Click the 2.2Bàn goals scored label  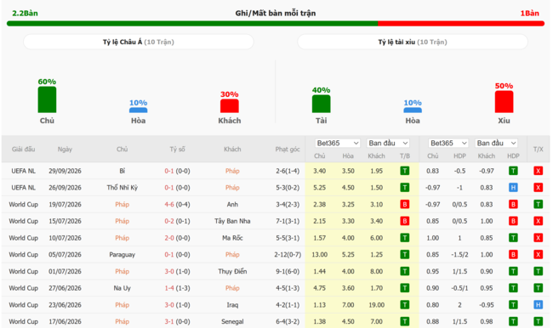coord(25,13)
